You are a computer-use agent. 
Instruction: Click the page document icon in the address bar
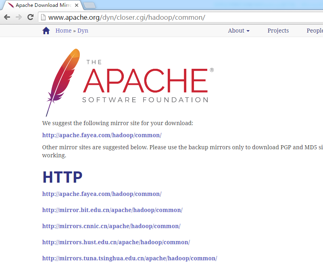pyautogui.click(x=43, y=17)
